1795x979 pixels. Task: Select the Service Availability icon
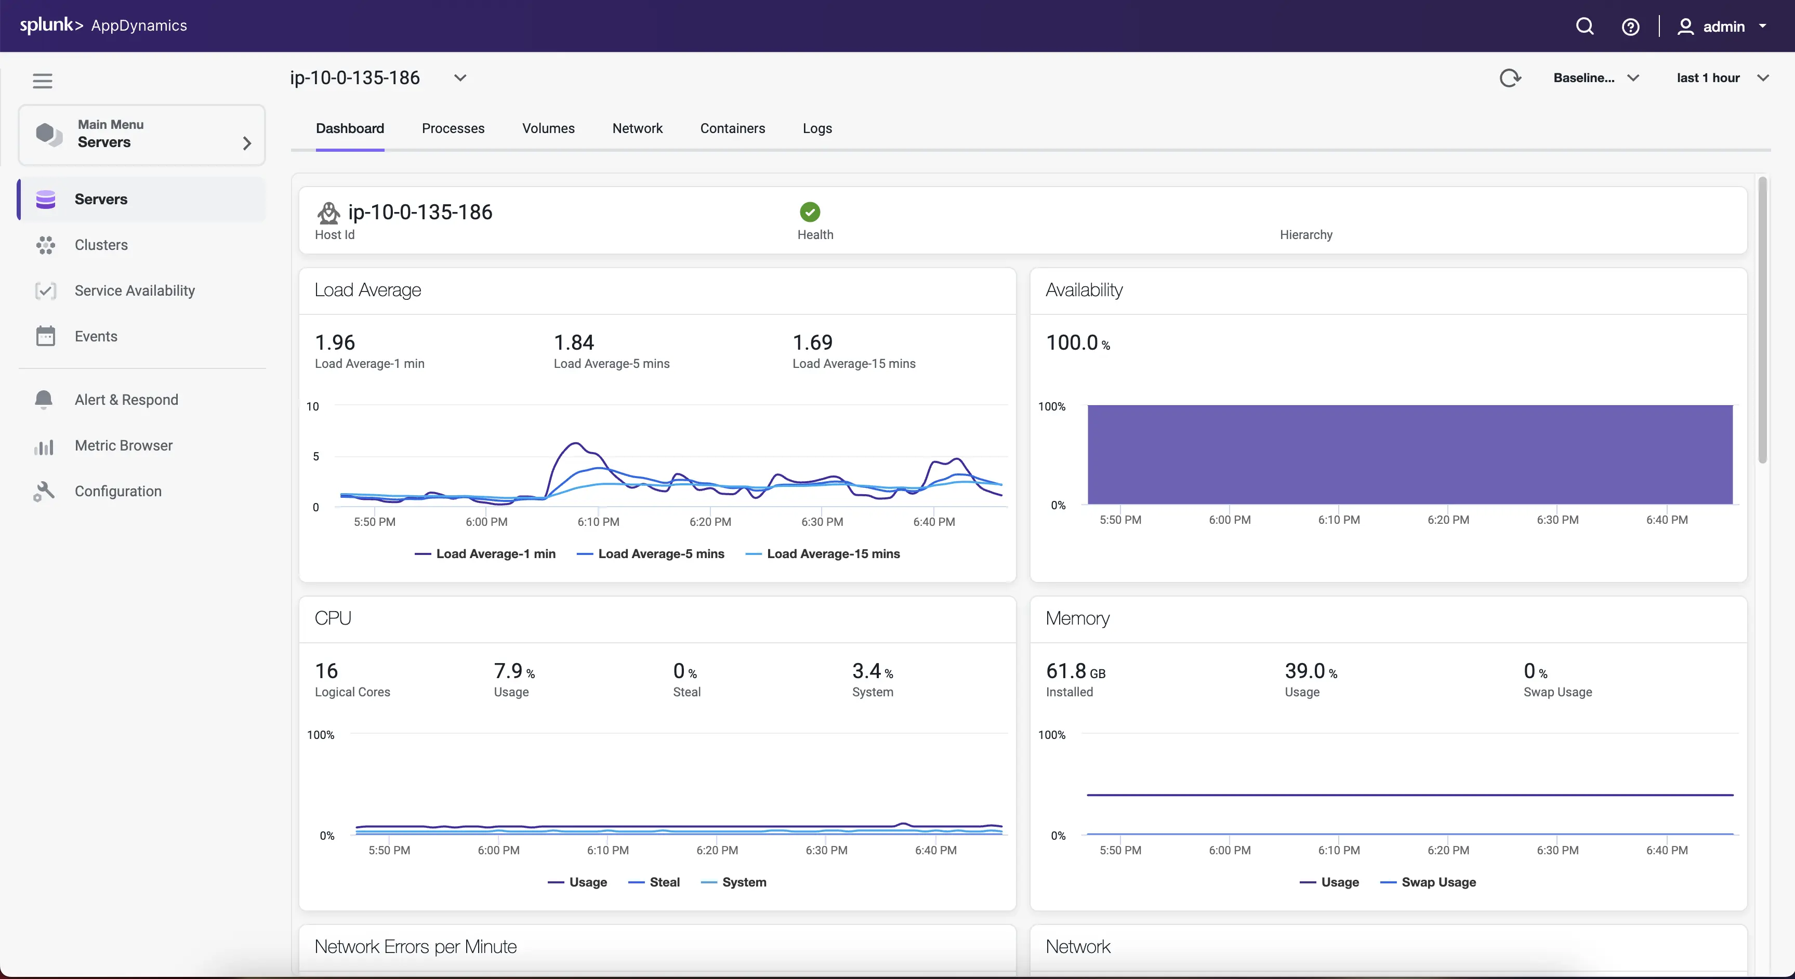tap(45, 290)
